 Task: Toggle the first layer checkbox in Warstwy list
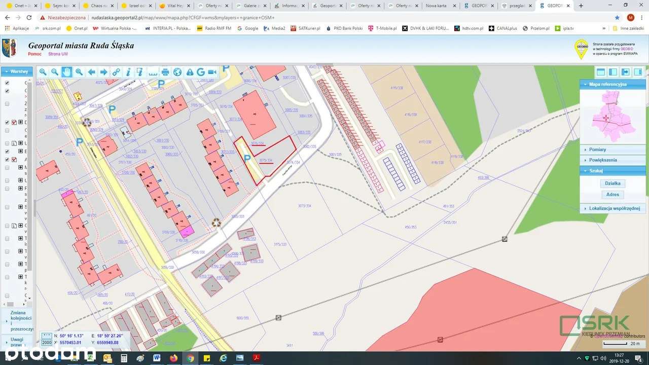point(7,83)
